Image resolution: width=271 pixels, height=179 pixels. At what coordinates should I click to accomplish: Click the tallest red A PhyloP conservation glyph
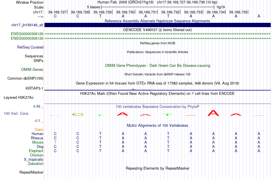[x=213, y=113]
